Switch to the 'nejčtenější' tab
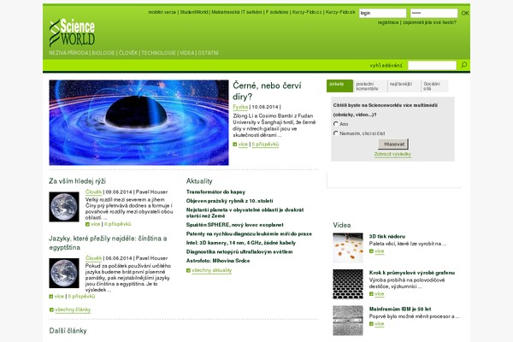 click(404, 86)
